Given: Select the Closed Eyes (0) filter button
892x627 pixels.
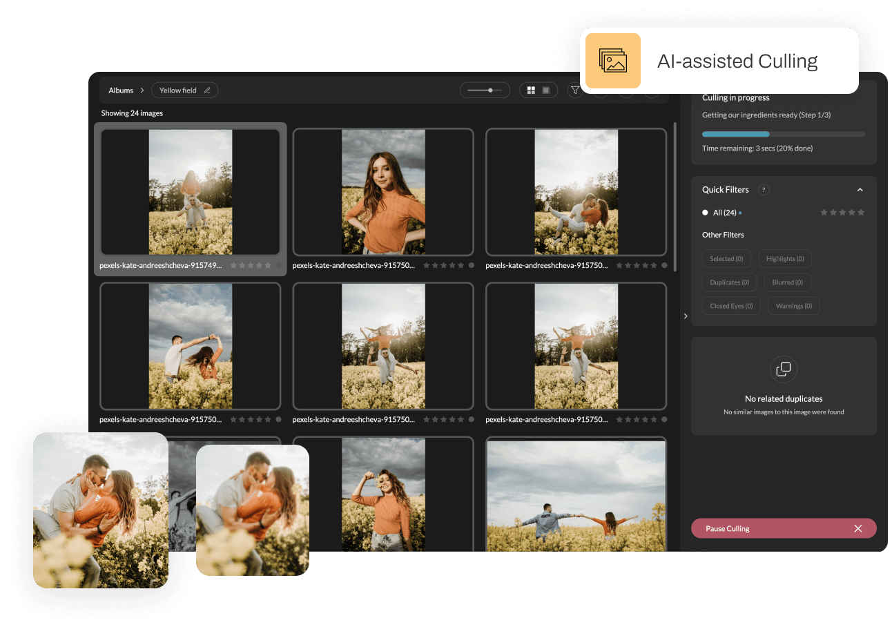Looking at the screenshot, I should click(x=731, y=305).
